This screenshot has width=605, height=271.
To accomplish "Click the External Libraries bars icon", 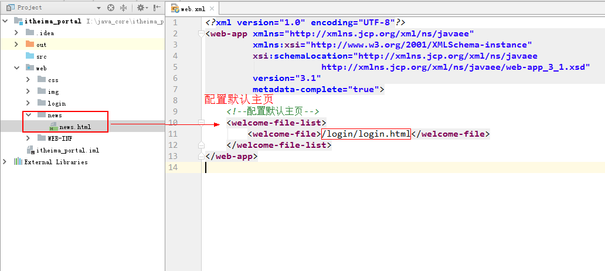I will pyautogui.click(x=18, y=162).
